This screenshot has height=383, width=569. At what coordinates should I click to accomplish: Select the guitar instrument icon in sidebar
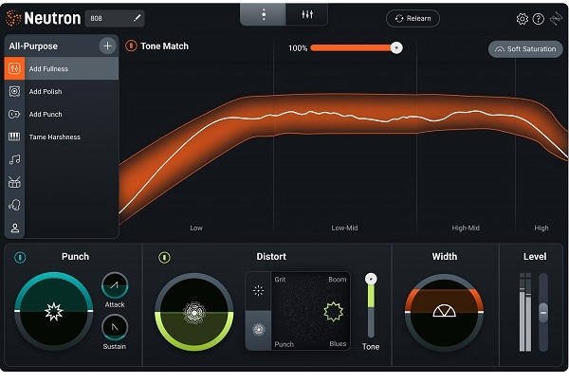click(x=14, y=115)
